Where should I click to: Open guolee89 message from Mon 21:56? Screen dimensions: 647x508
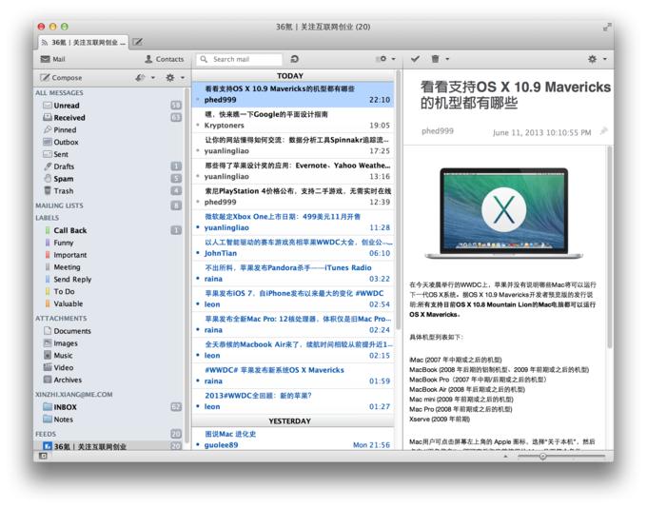293,440
